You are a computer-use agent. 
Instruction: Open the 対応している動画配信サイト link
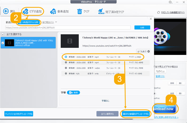tap(173, 12)
